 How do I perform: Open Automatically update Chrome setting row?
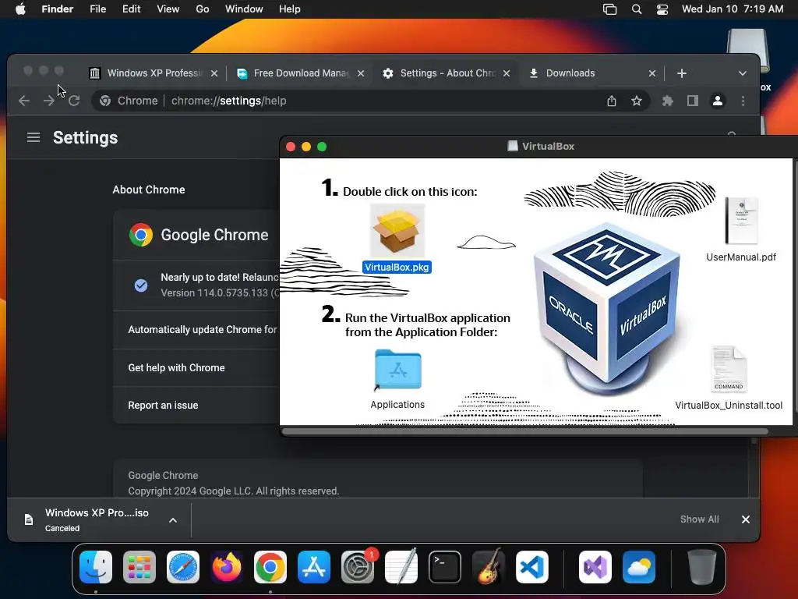coord(196,330)
